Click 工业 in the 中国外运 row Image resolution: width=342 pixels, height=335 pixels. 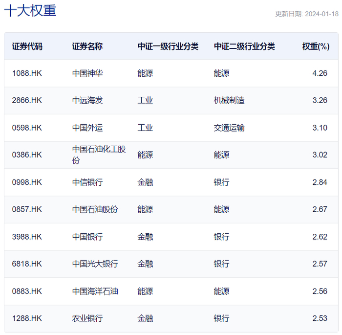point(145,128)
